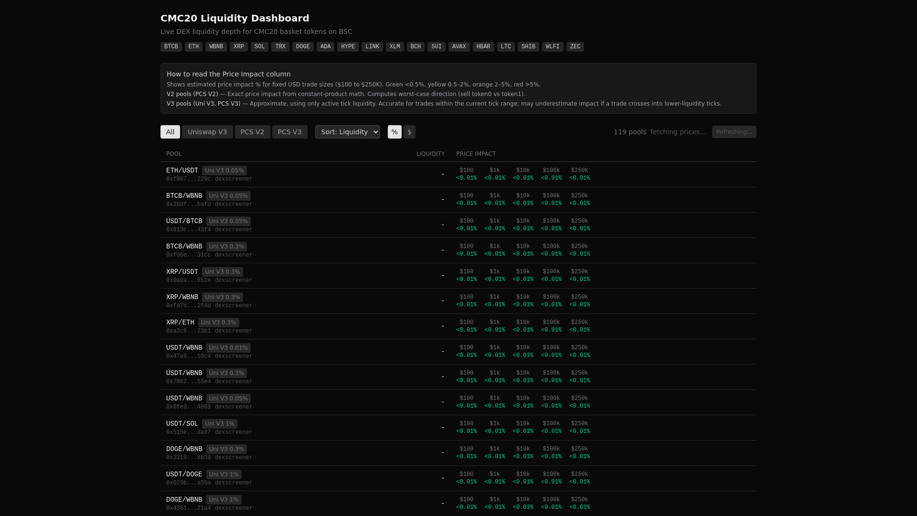Click the Uni V3 0.01% fee badge
The image size is (917, 516).
click(x=228, y=348)
